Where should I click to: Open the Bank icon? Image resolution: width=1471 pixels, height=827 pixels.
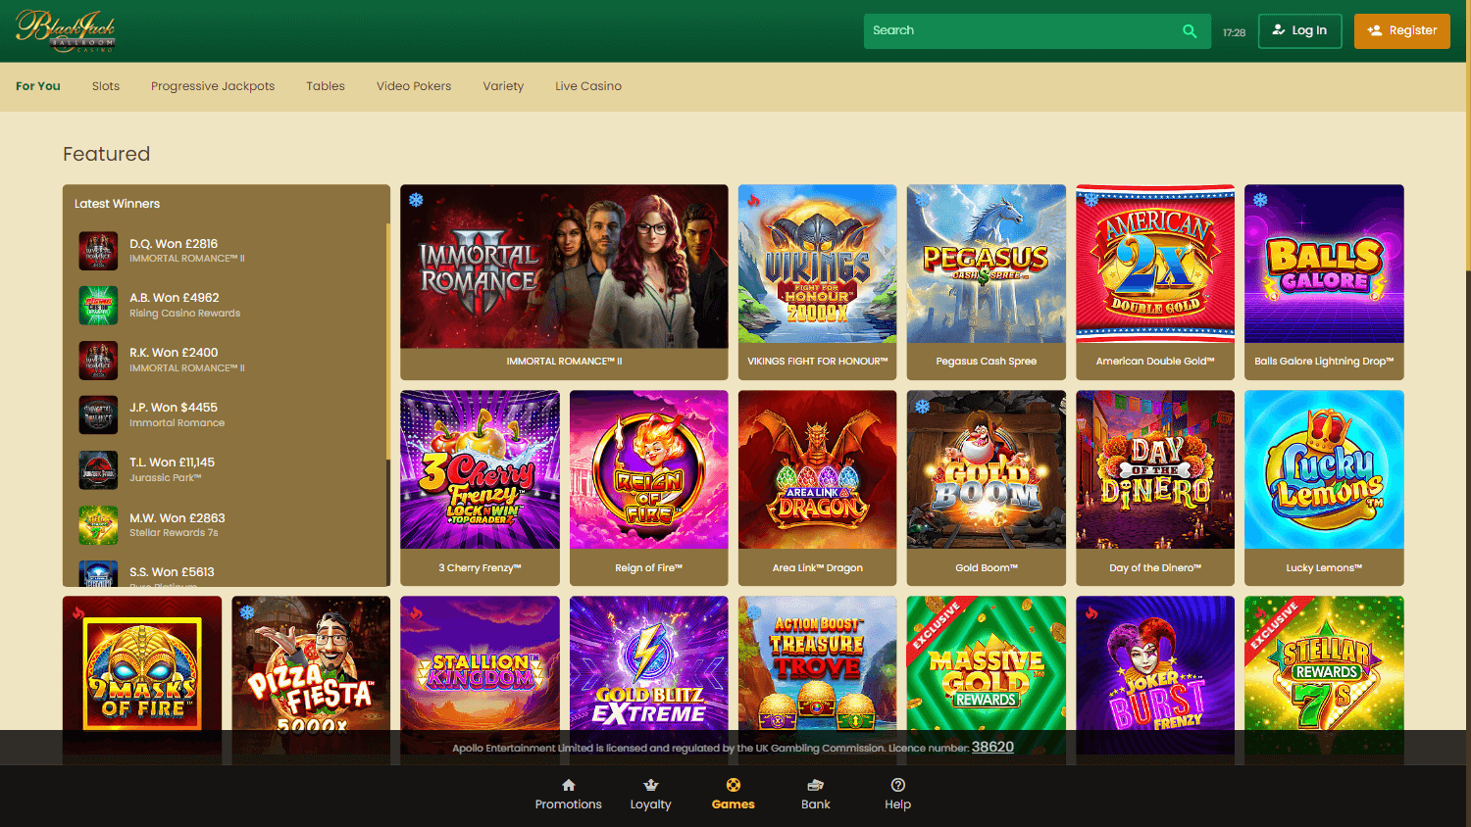(815, 785)
